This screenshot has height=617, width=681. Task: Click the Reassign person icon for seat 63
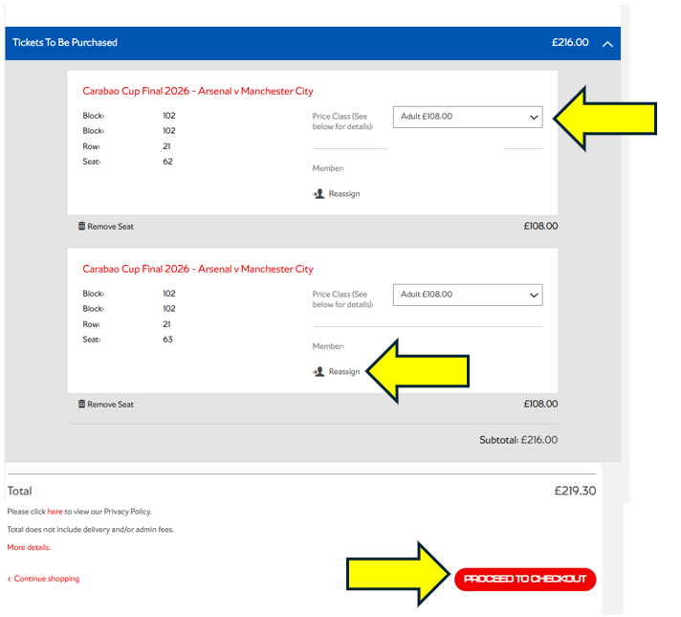click(x=319, y=371)
